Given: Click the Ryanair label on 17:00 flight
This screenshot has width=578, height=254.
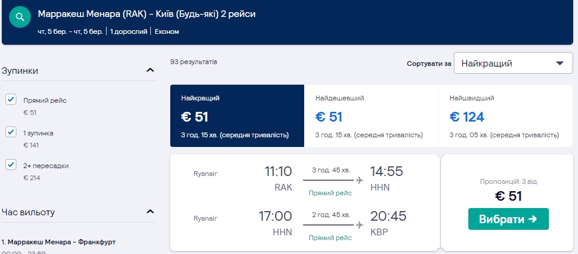Looking at the screenshot, I should pos(205,219).
